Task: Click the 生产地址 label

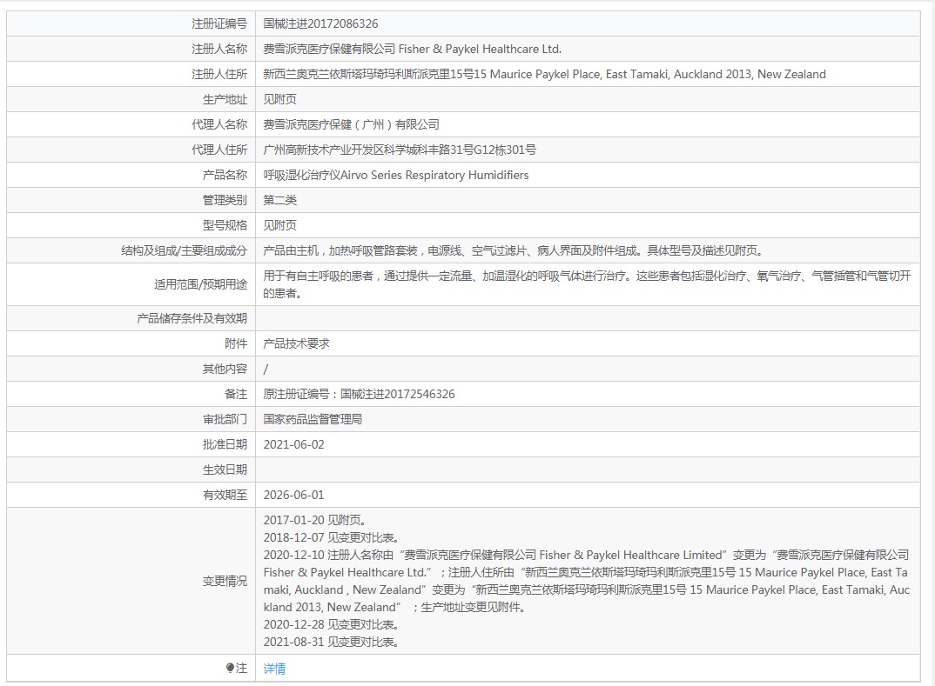Action: coord(225,99)
